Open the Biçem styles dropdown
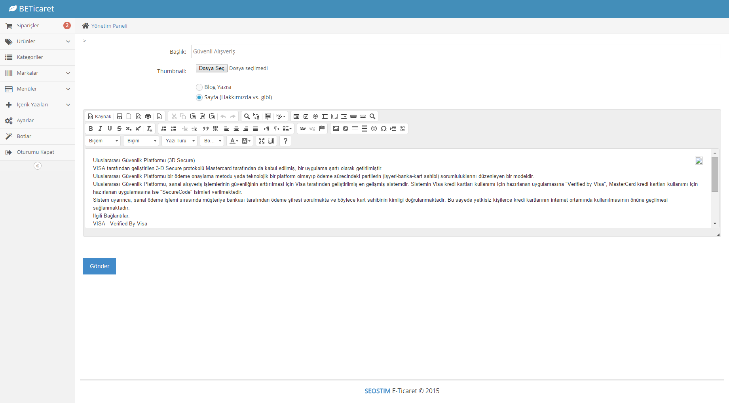The height and width of the screenshot is (403, 729). point(103,141)
